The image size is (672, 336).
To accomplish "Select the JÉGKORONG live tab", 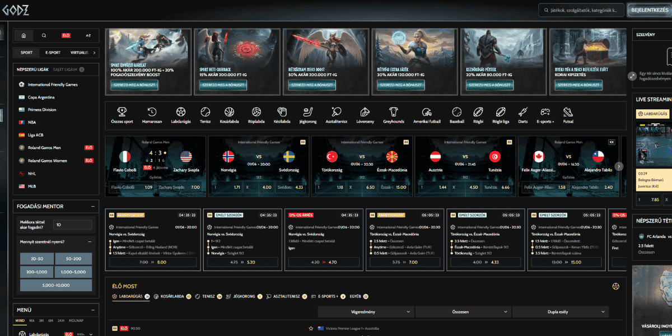I will tap(244, 296).
